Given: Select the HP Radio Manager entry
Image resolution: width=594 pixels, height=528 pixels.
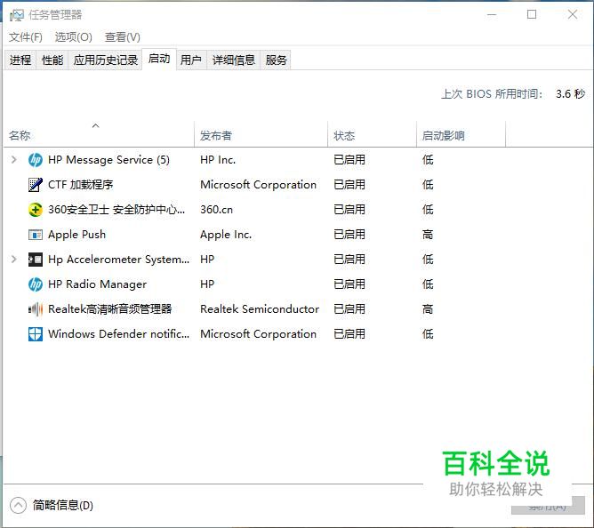Looking at the screenshot, I should pos(97,284).
